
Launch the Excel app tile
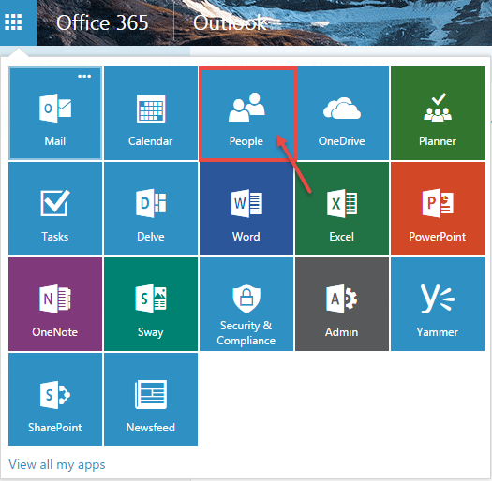pos(342,209)
